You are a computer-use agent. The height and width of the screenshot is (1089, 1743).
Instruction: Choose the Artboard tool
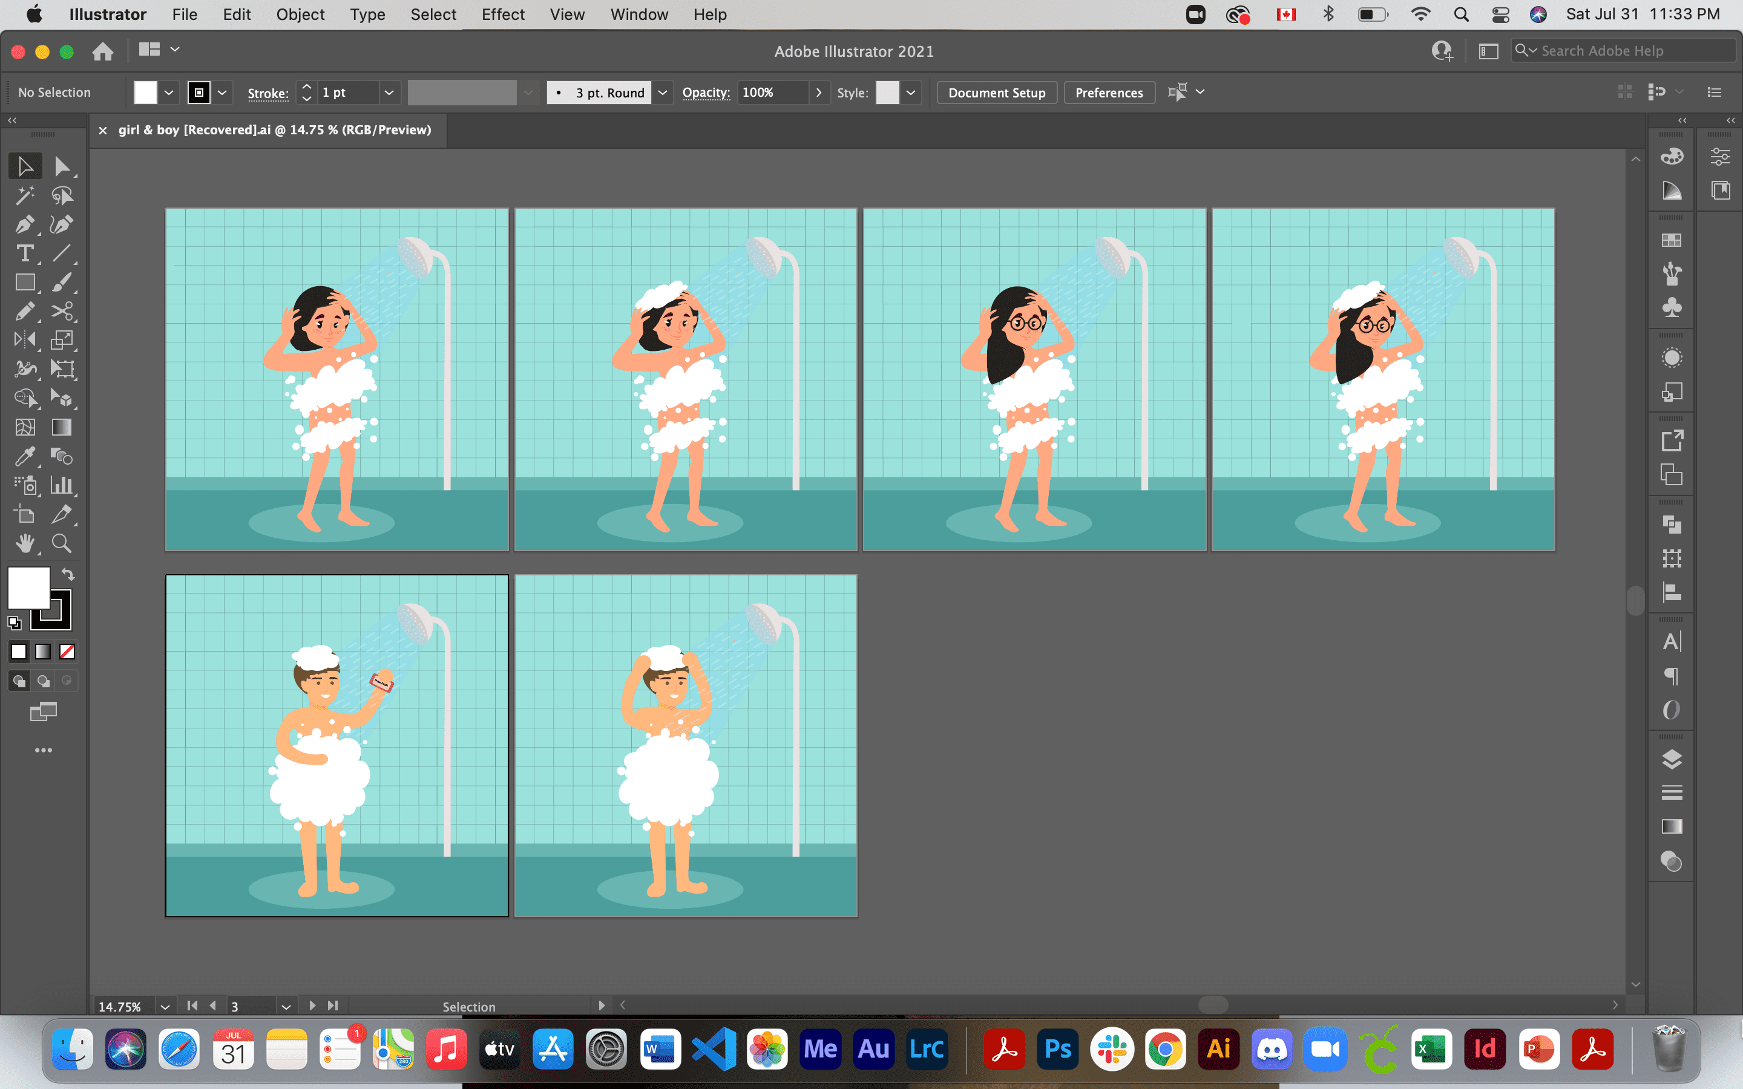[25, 514]
